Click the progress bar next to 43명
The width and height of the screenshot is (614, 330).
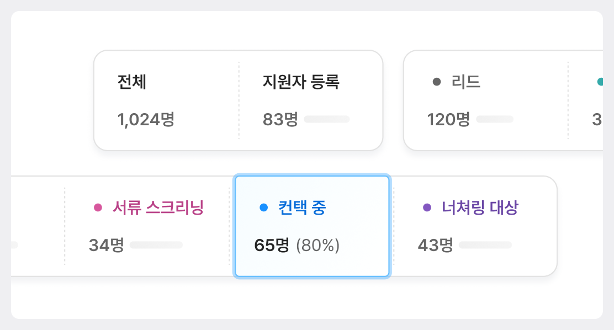click(x=485, y=245)
